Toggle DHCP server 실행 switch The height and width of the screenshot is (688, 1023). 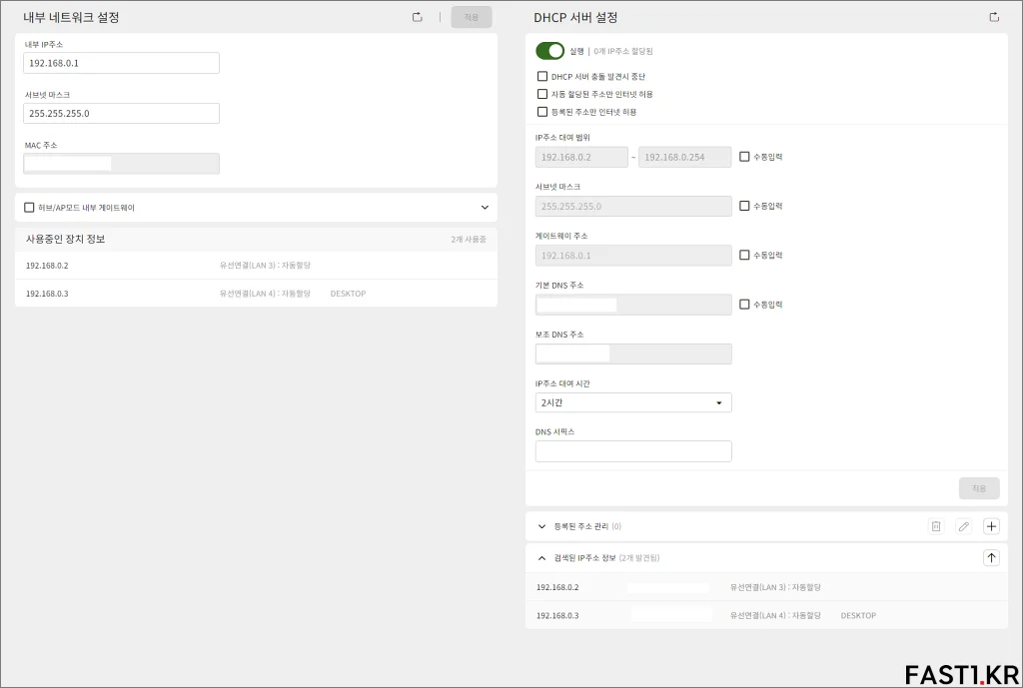550,51
